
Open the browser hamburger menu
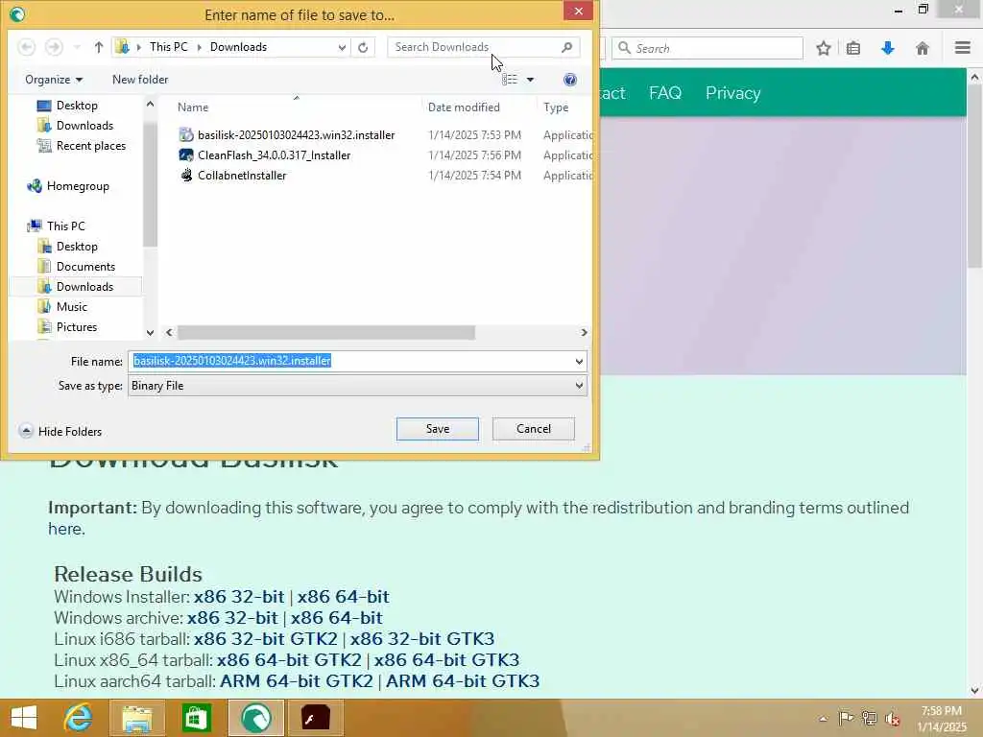(x=963, y=48)
